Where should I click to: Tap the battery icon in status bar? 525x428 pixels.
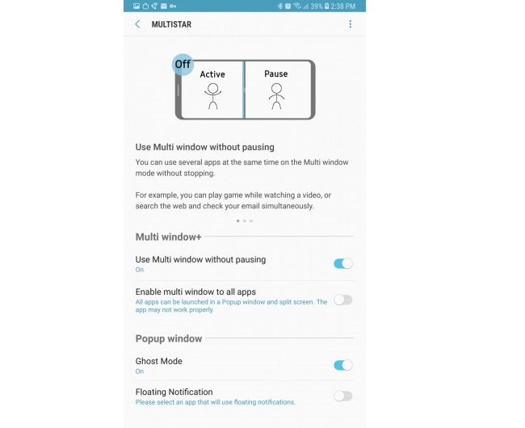pyautogui.click(x=326, y=6)
